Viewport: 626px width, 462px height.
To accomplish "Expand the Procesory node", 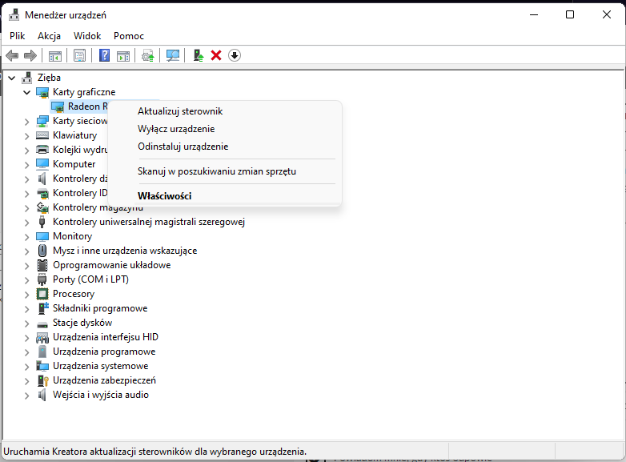I will (26, 295).
